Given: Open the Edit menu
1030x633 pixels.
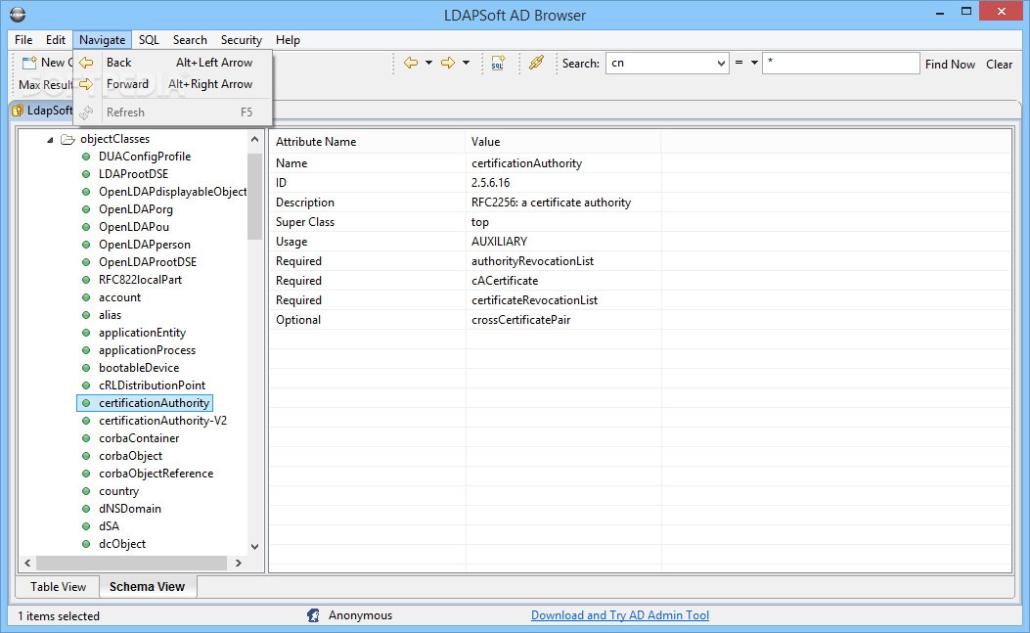Looking at the screenshot, I should tap(56, 40).
